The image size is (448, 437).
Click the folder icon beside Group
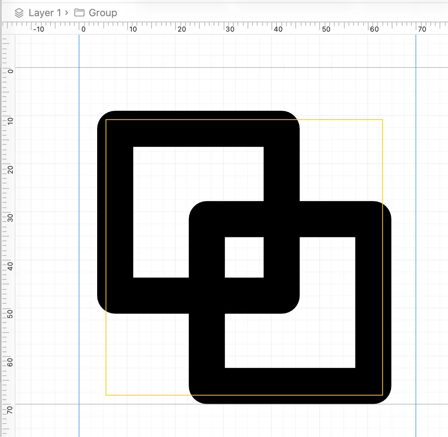pos(79,13)
